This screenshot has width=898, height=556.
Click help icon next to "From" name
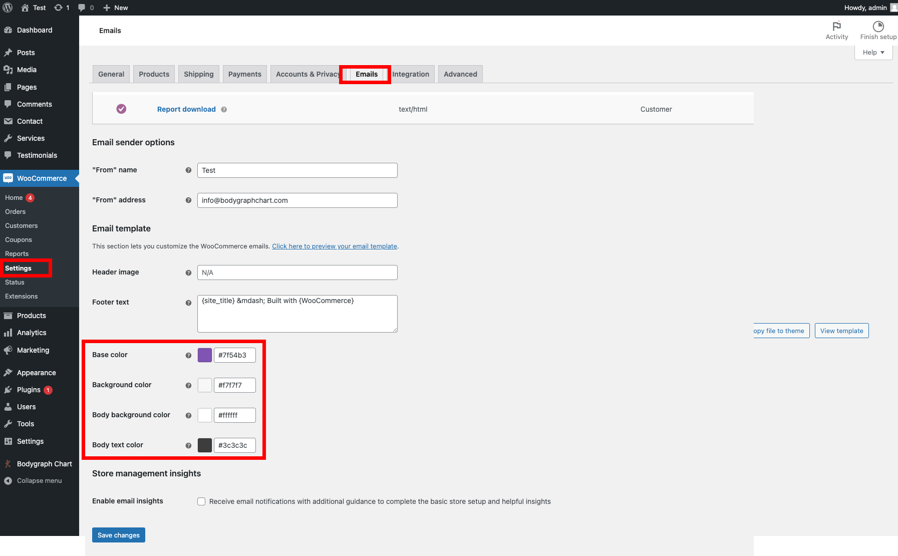(188, 170)
